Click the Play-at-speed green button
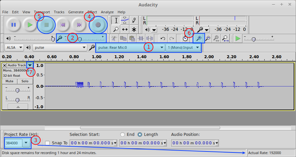Viewport: 296px width, 157px height. point(238,38)
